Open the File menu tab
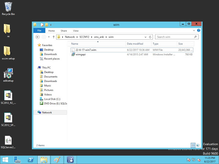 [39, 31]
